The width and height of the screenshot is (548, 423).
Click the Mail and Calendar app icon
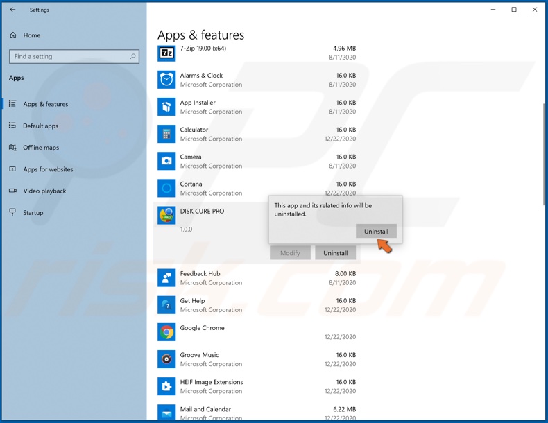166,412
